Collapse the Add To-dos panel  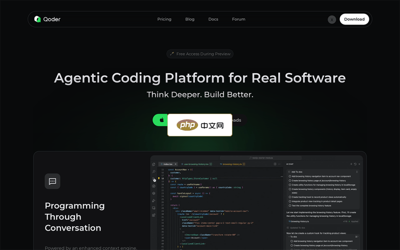coord(357,172)
